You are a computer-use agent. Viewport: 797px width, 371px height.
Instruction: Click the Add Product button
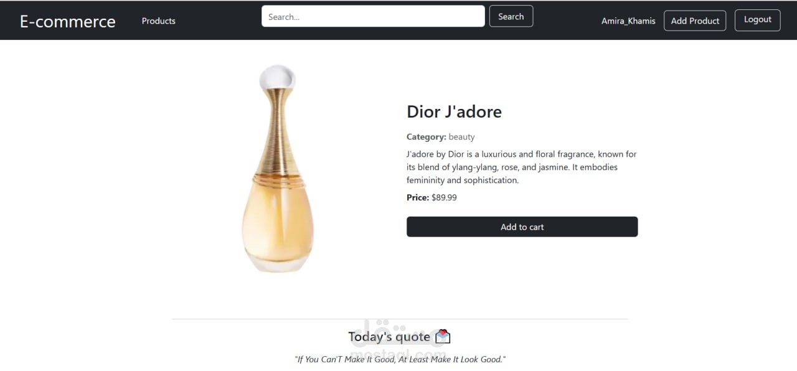point(695,21)
